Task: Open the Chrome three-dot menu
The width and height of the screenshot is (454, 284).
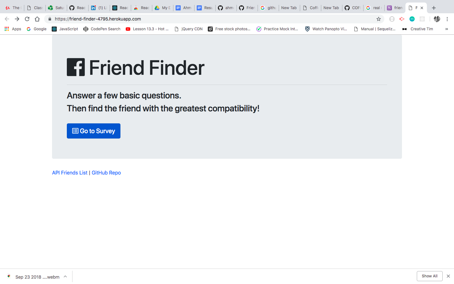Action: (447, 19)
